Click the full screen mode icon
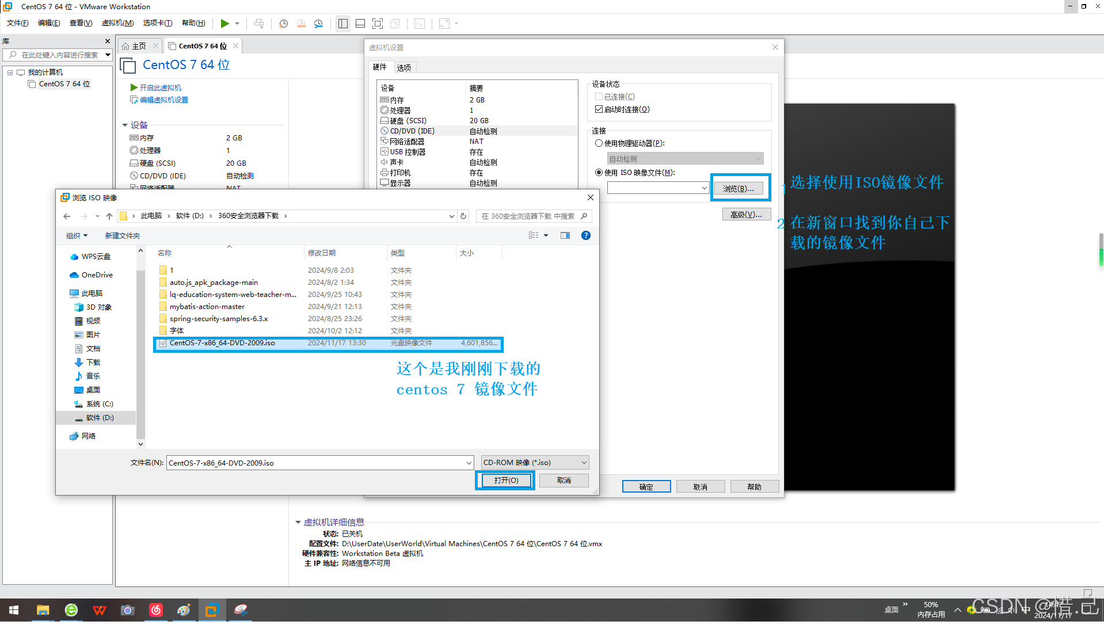The width and height of the screenshot is (1104, 625). point(378,24)
